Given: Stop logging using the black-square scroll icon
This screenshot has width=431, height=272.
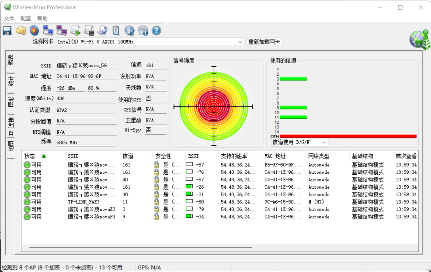Looking at the screenshot, I should pos(89,30).
